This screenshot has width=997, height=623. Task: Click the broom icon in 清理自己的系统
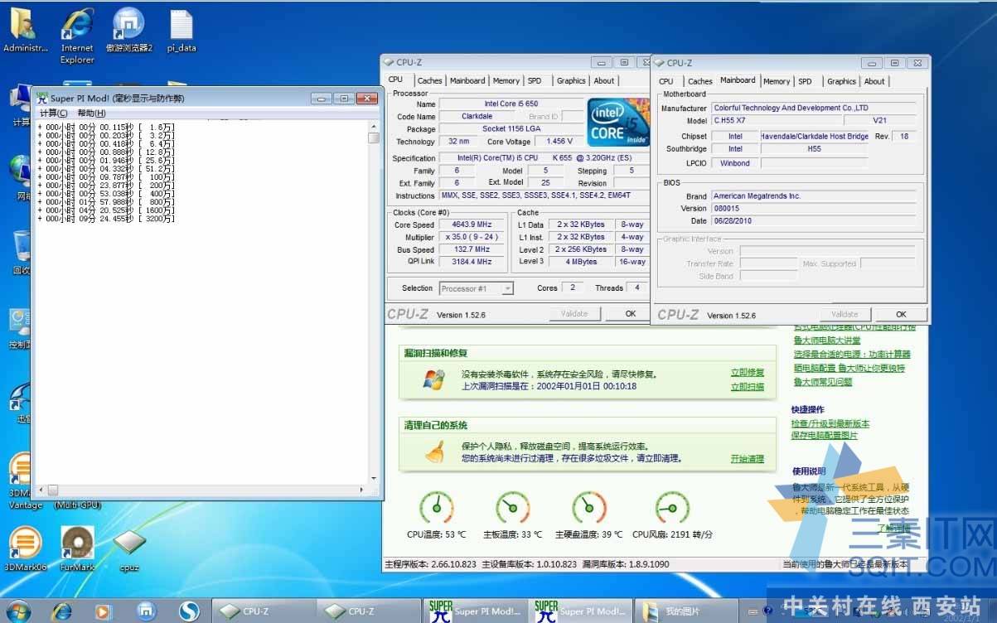tap(435, 452)
